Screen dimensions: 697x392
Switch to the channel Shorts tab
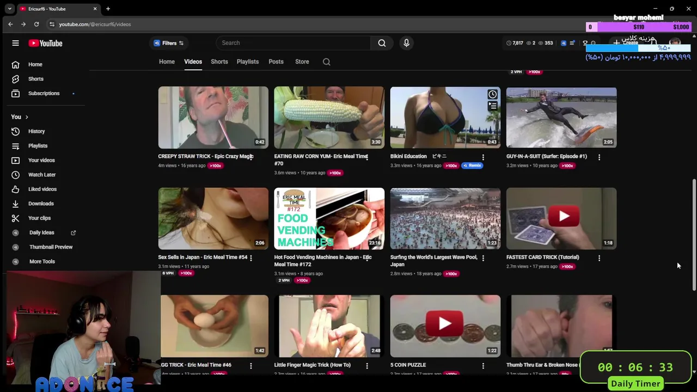[219, 62]
